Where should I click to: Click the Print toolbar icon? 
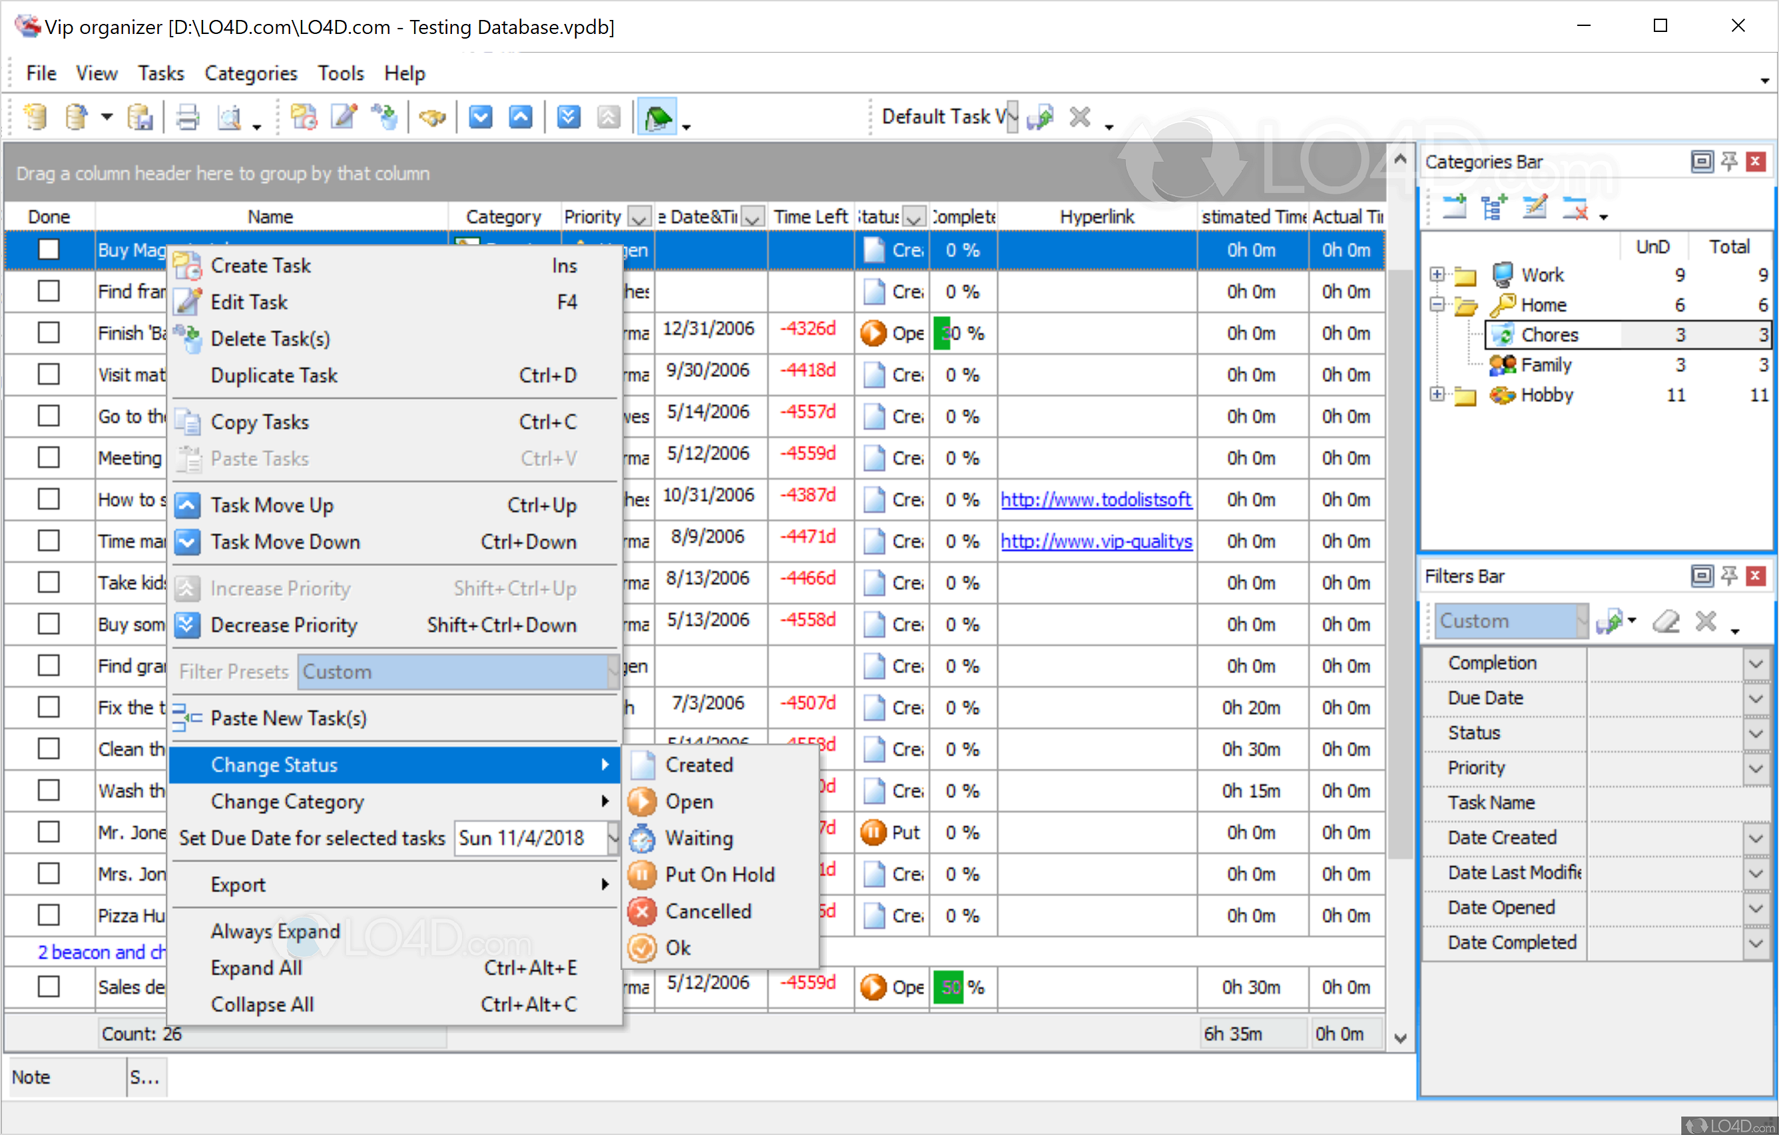(x=188, y=116)
